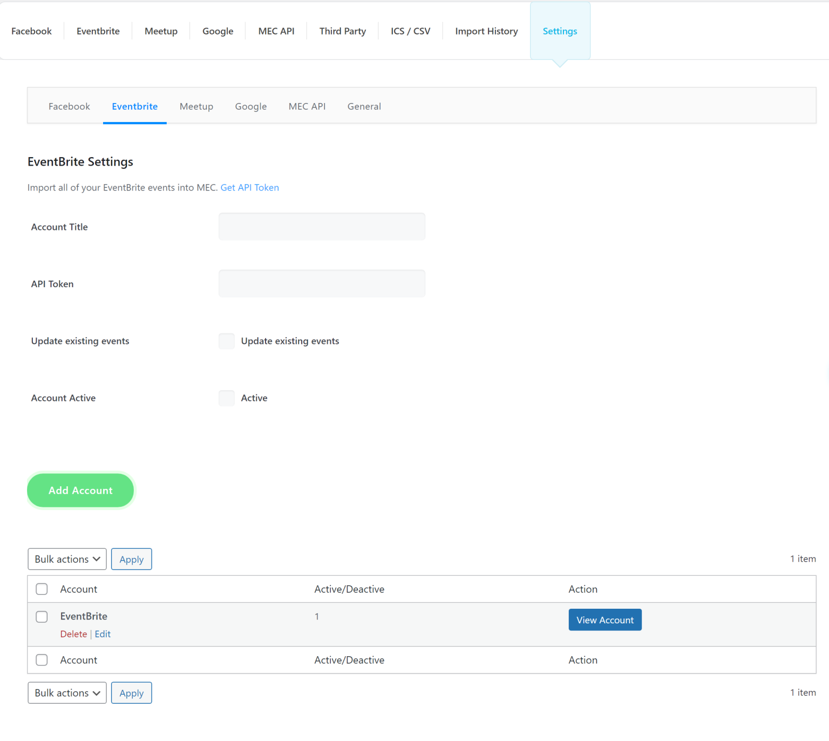
Task: Click the green Add Account button
Action: (x=80, y=490)
